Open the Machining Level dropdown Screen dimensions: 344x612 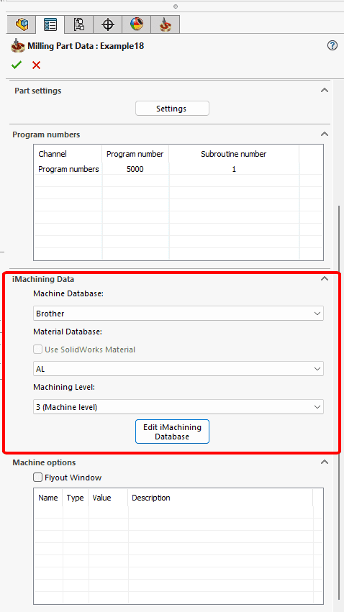[x=178, y=407]
